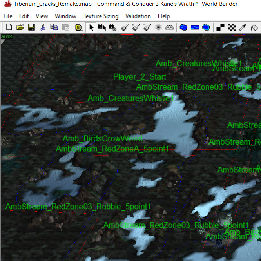Select the padlock with arrow Lock tool
Screen dimensions: 261x261
102,27
